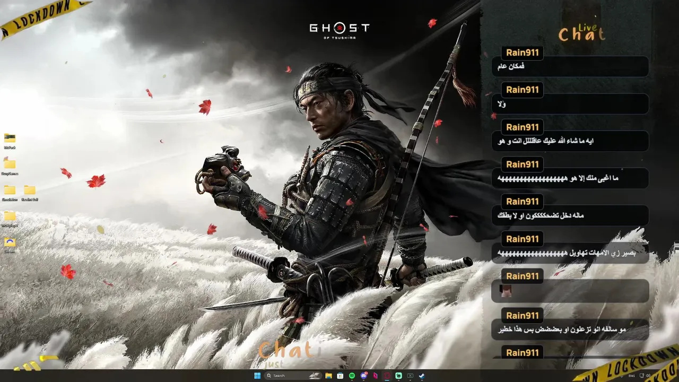679x382 pixels.
Task: Show hidden system tray icons
Action: (622, 376)
